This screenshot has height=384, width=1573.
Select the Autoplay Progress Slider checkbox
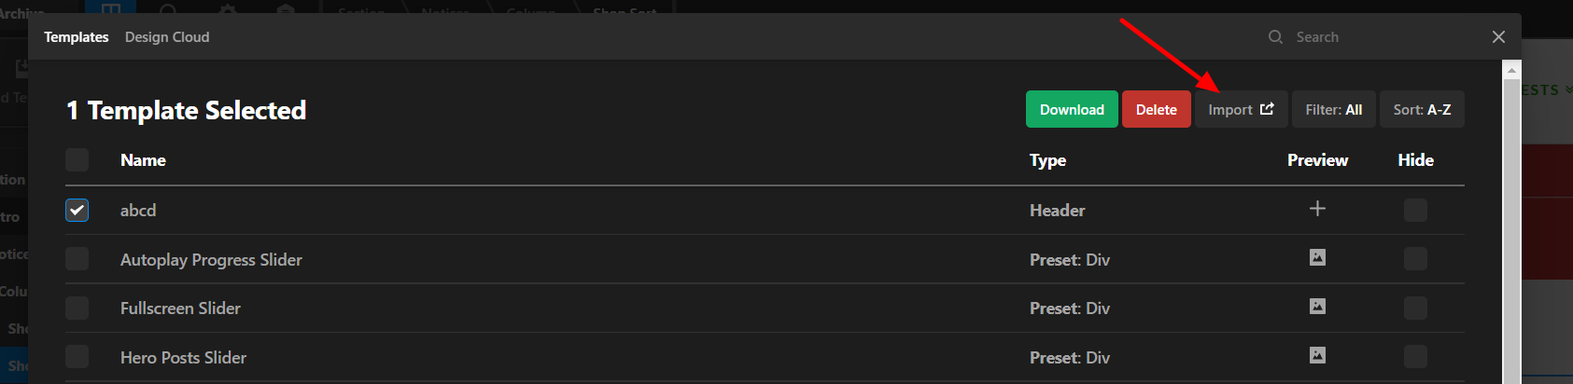point(77,259)
